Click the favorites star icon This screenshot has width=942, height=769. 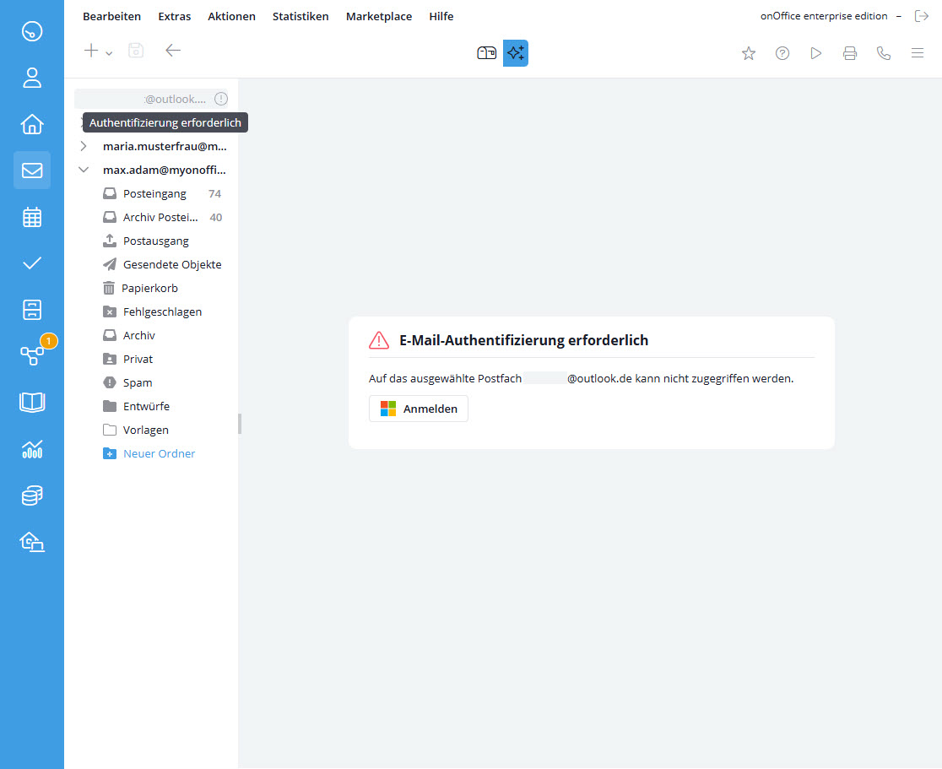[x=749, y=53]
